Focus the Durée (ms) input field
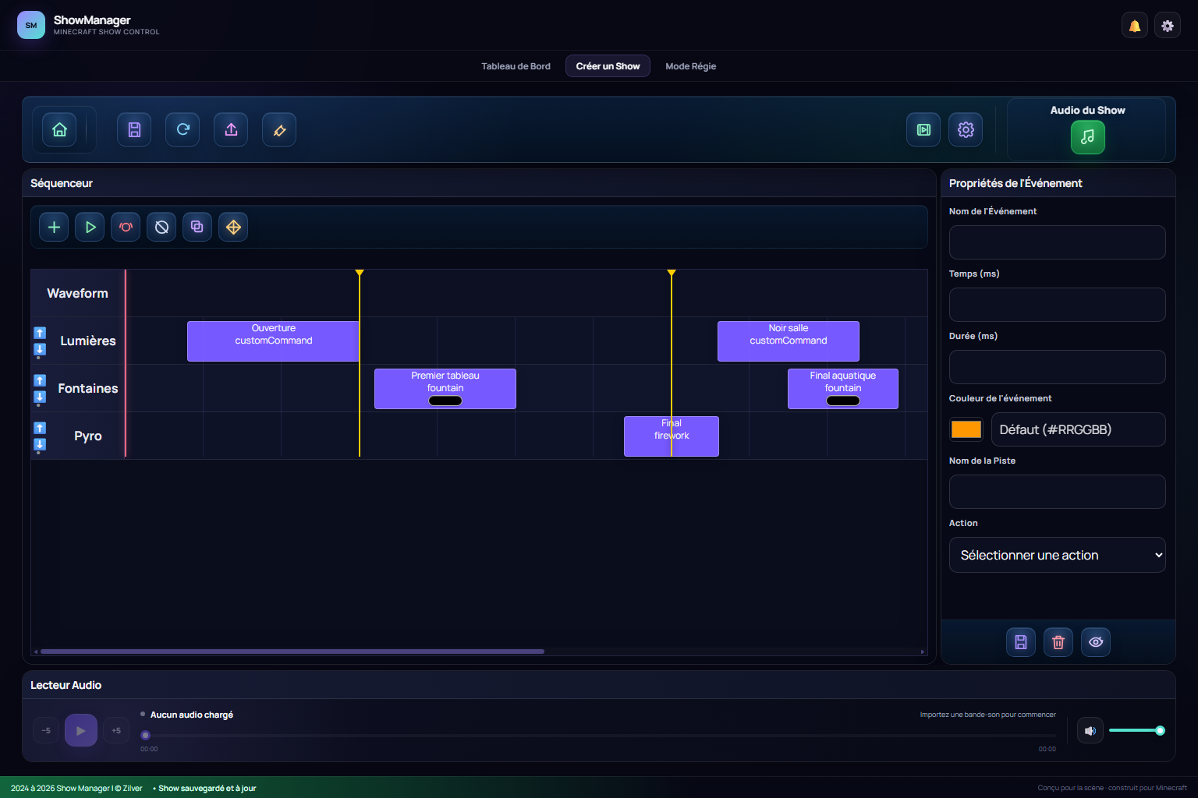The width and height of the screenshot is (1198, 798). (x=1058, y=367)
